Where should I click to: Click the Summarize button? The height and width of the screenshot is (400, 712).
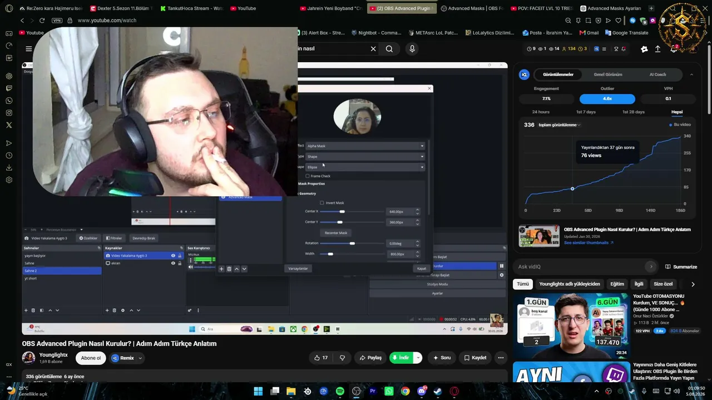[x=681, y=267]
